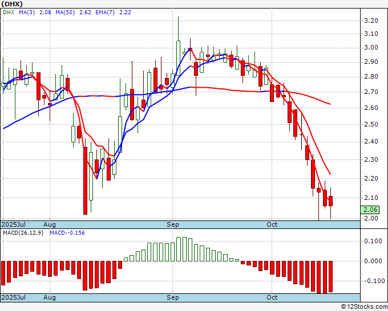Select Oct on the MACD timeline

click(272, 297)
